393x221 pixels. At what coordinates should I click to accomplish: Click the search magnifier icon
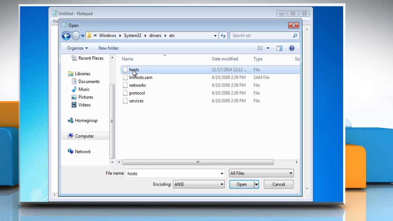tap(295, 36)
